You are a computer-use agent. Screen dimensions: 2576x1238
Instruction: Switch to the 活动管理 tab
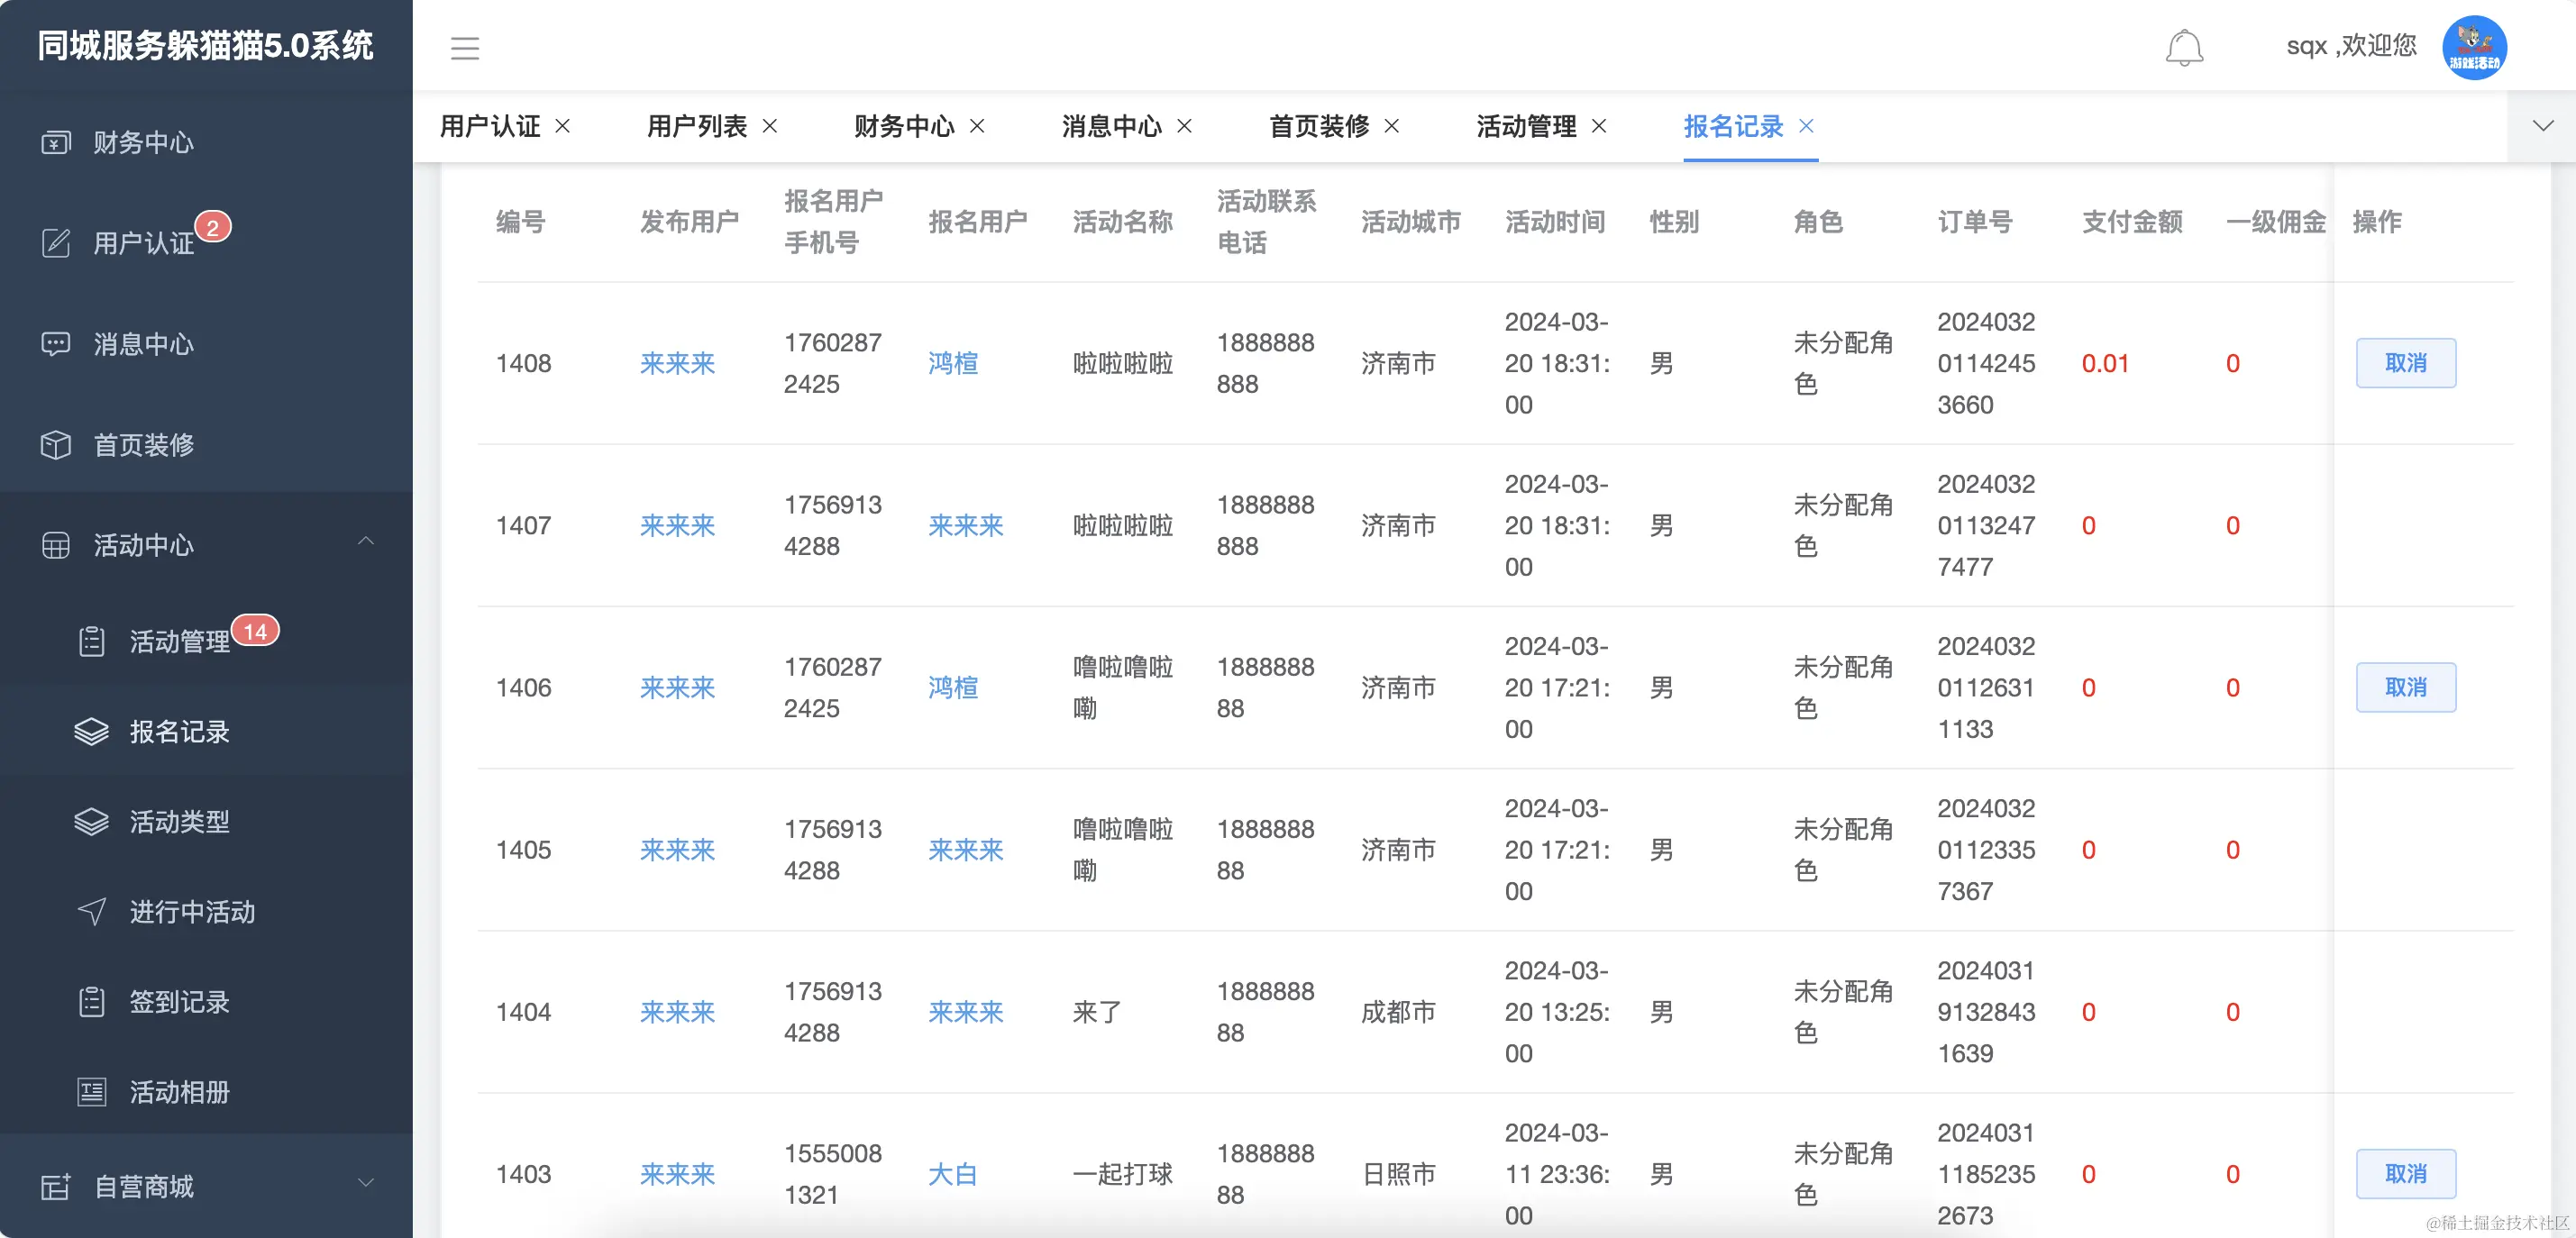pyautogui.click(x=1525, y=127)
